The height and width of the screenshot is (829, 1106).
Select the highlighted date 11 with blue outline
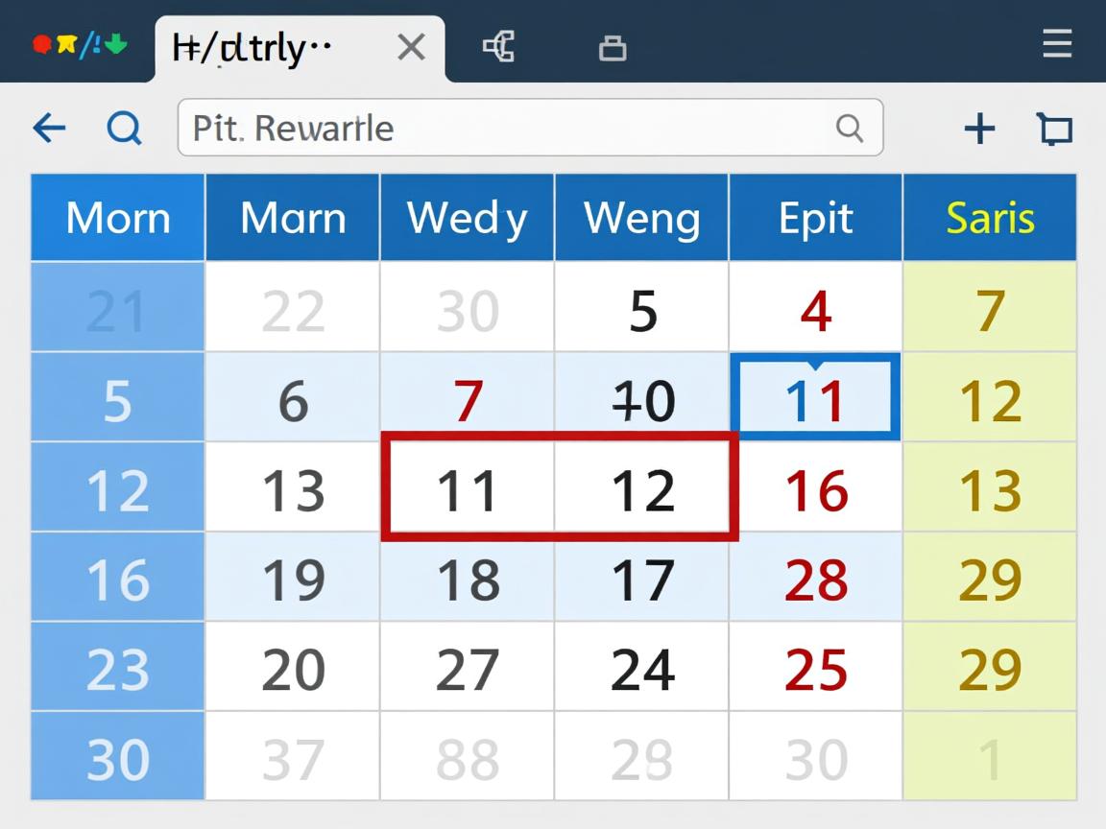point(815,397)
